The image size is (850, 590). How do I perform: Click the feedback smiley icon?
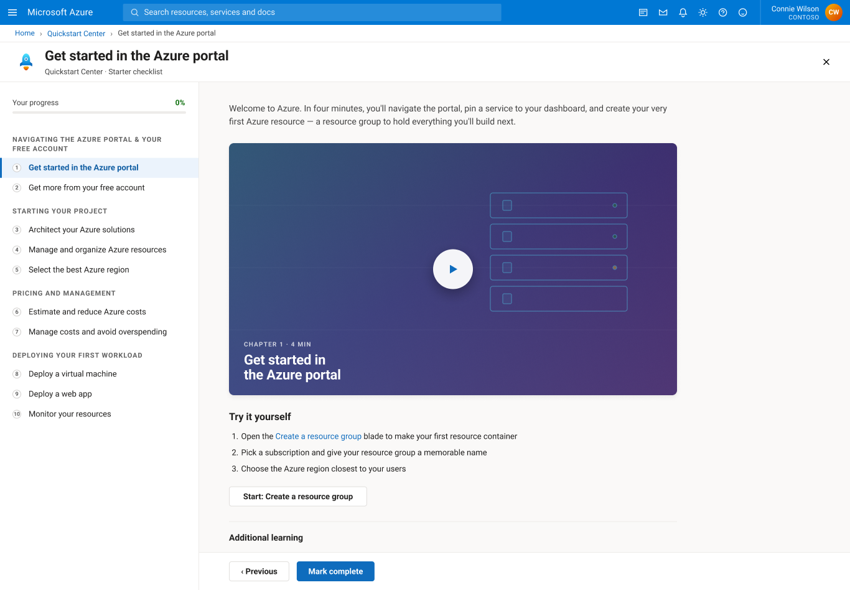[x=743, y=12]
